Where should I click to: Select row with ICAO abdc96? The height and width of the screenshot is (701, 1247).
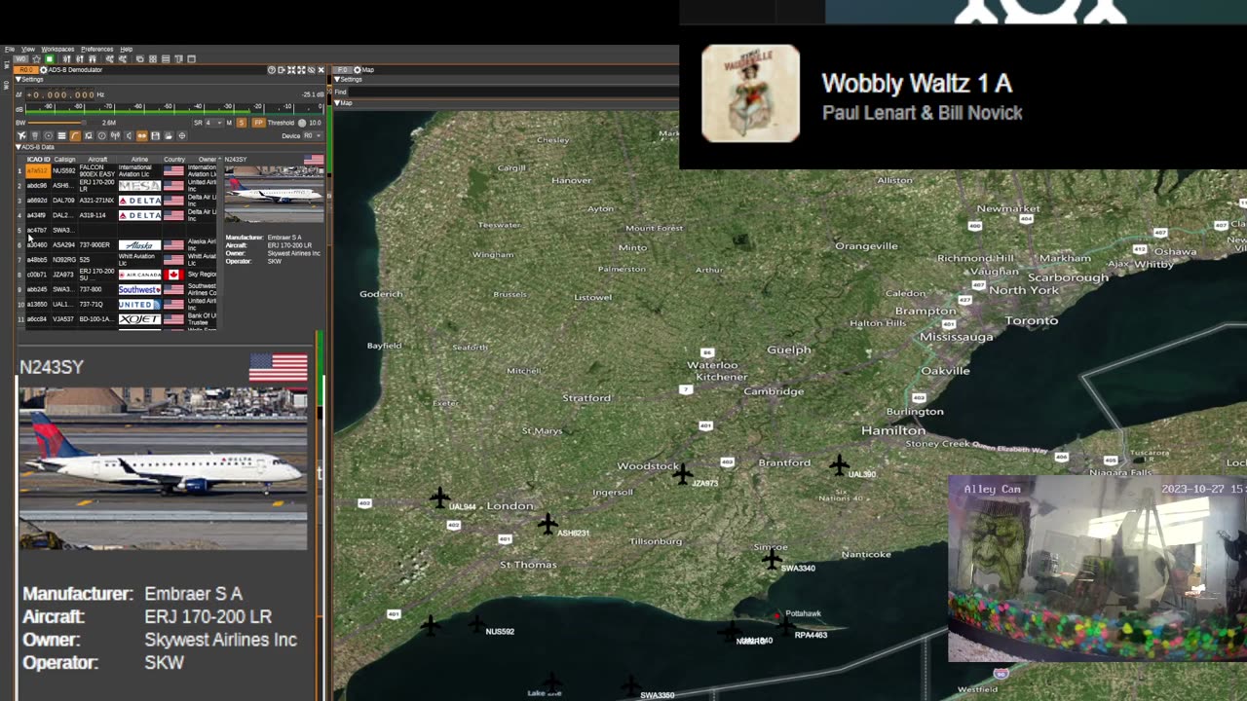117,185
